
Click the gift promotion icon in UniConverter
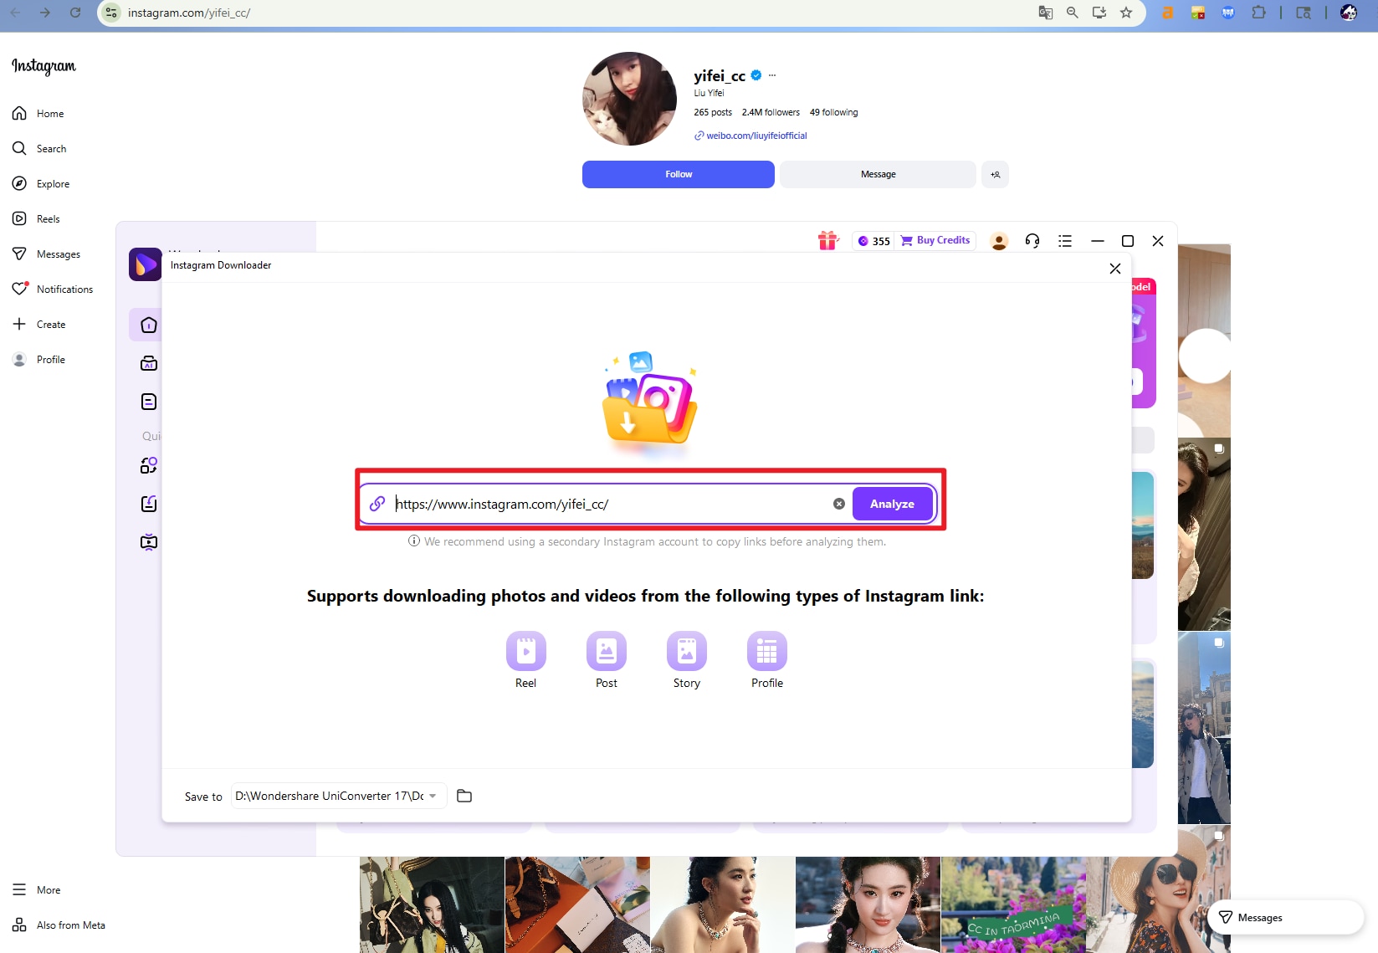click(827, 240)
